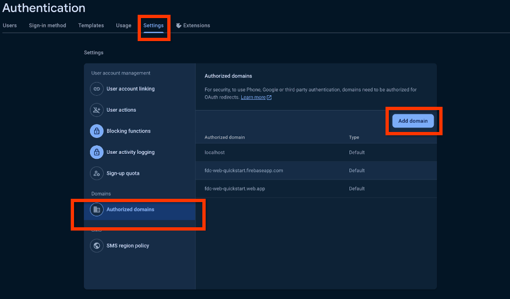
Task: Open the Templates tab
Action: click(91, 25)
